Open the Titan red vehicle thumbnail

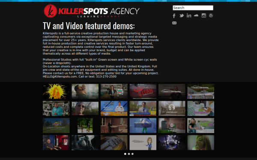[x=143, y=91]
